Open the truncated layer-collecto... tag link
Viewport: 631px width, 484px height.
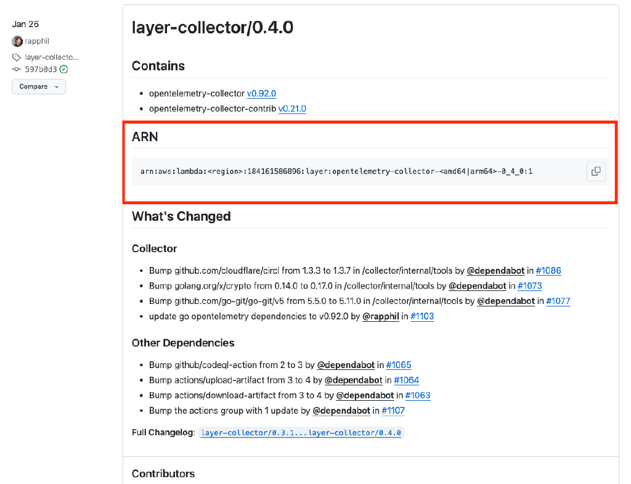click(x=49, y=57)
